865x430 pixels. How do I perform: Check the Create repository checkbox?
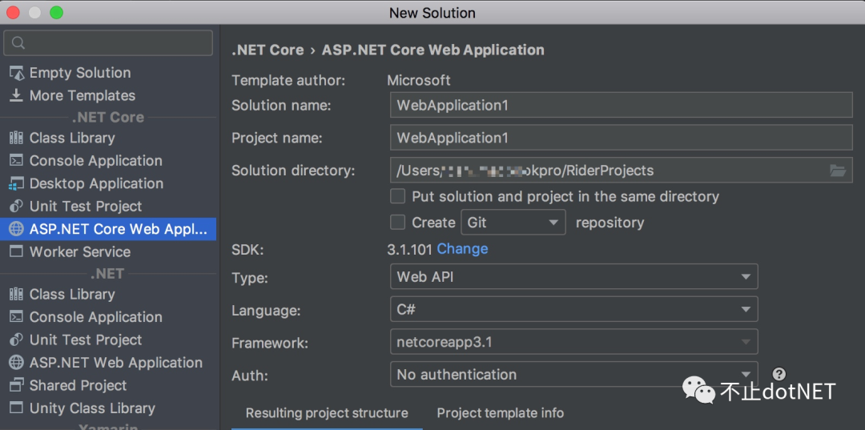click(397, 222)
